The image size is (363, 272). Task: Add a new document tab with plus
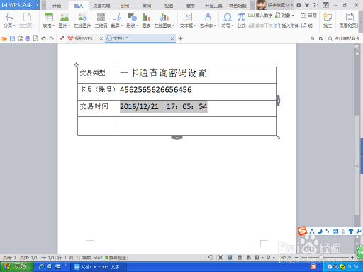181,38
